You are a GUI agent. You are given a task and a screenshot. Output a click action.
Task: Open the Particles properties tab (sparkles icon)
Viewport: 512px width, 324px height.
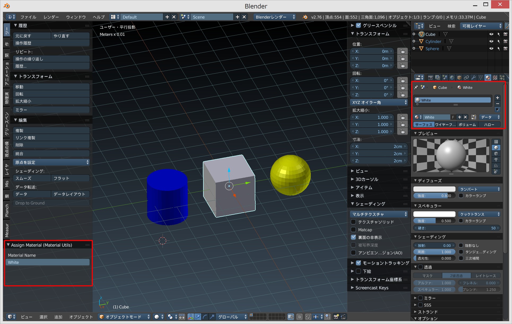coord(502,78)
